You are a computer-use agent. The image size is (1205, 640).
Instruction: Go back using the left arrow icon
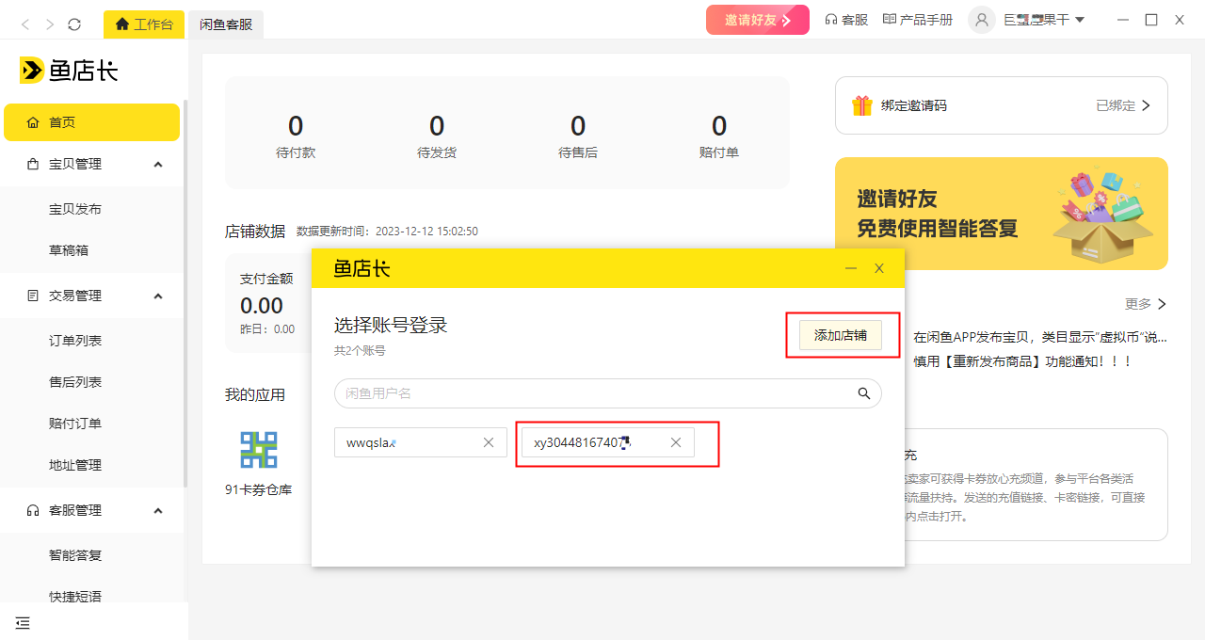(x=25, y=24)
